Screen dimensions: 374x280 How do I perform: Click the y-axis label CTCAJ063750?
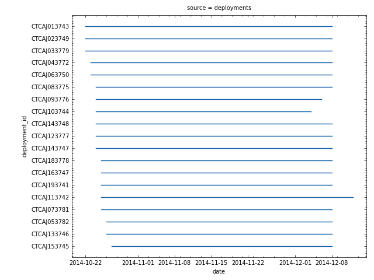(50, 75)
